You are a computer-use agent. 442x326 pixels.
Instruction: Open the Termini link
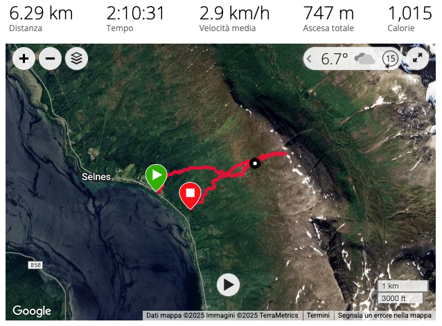(318, 316)
